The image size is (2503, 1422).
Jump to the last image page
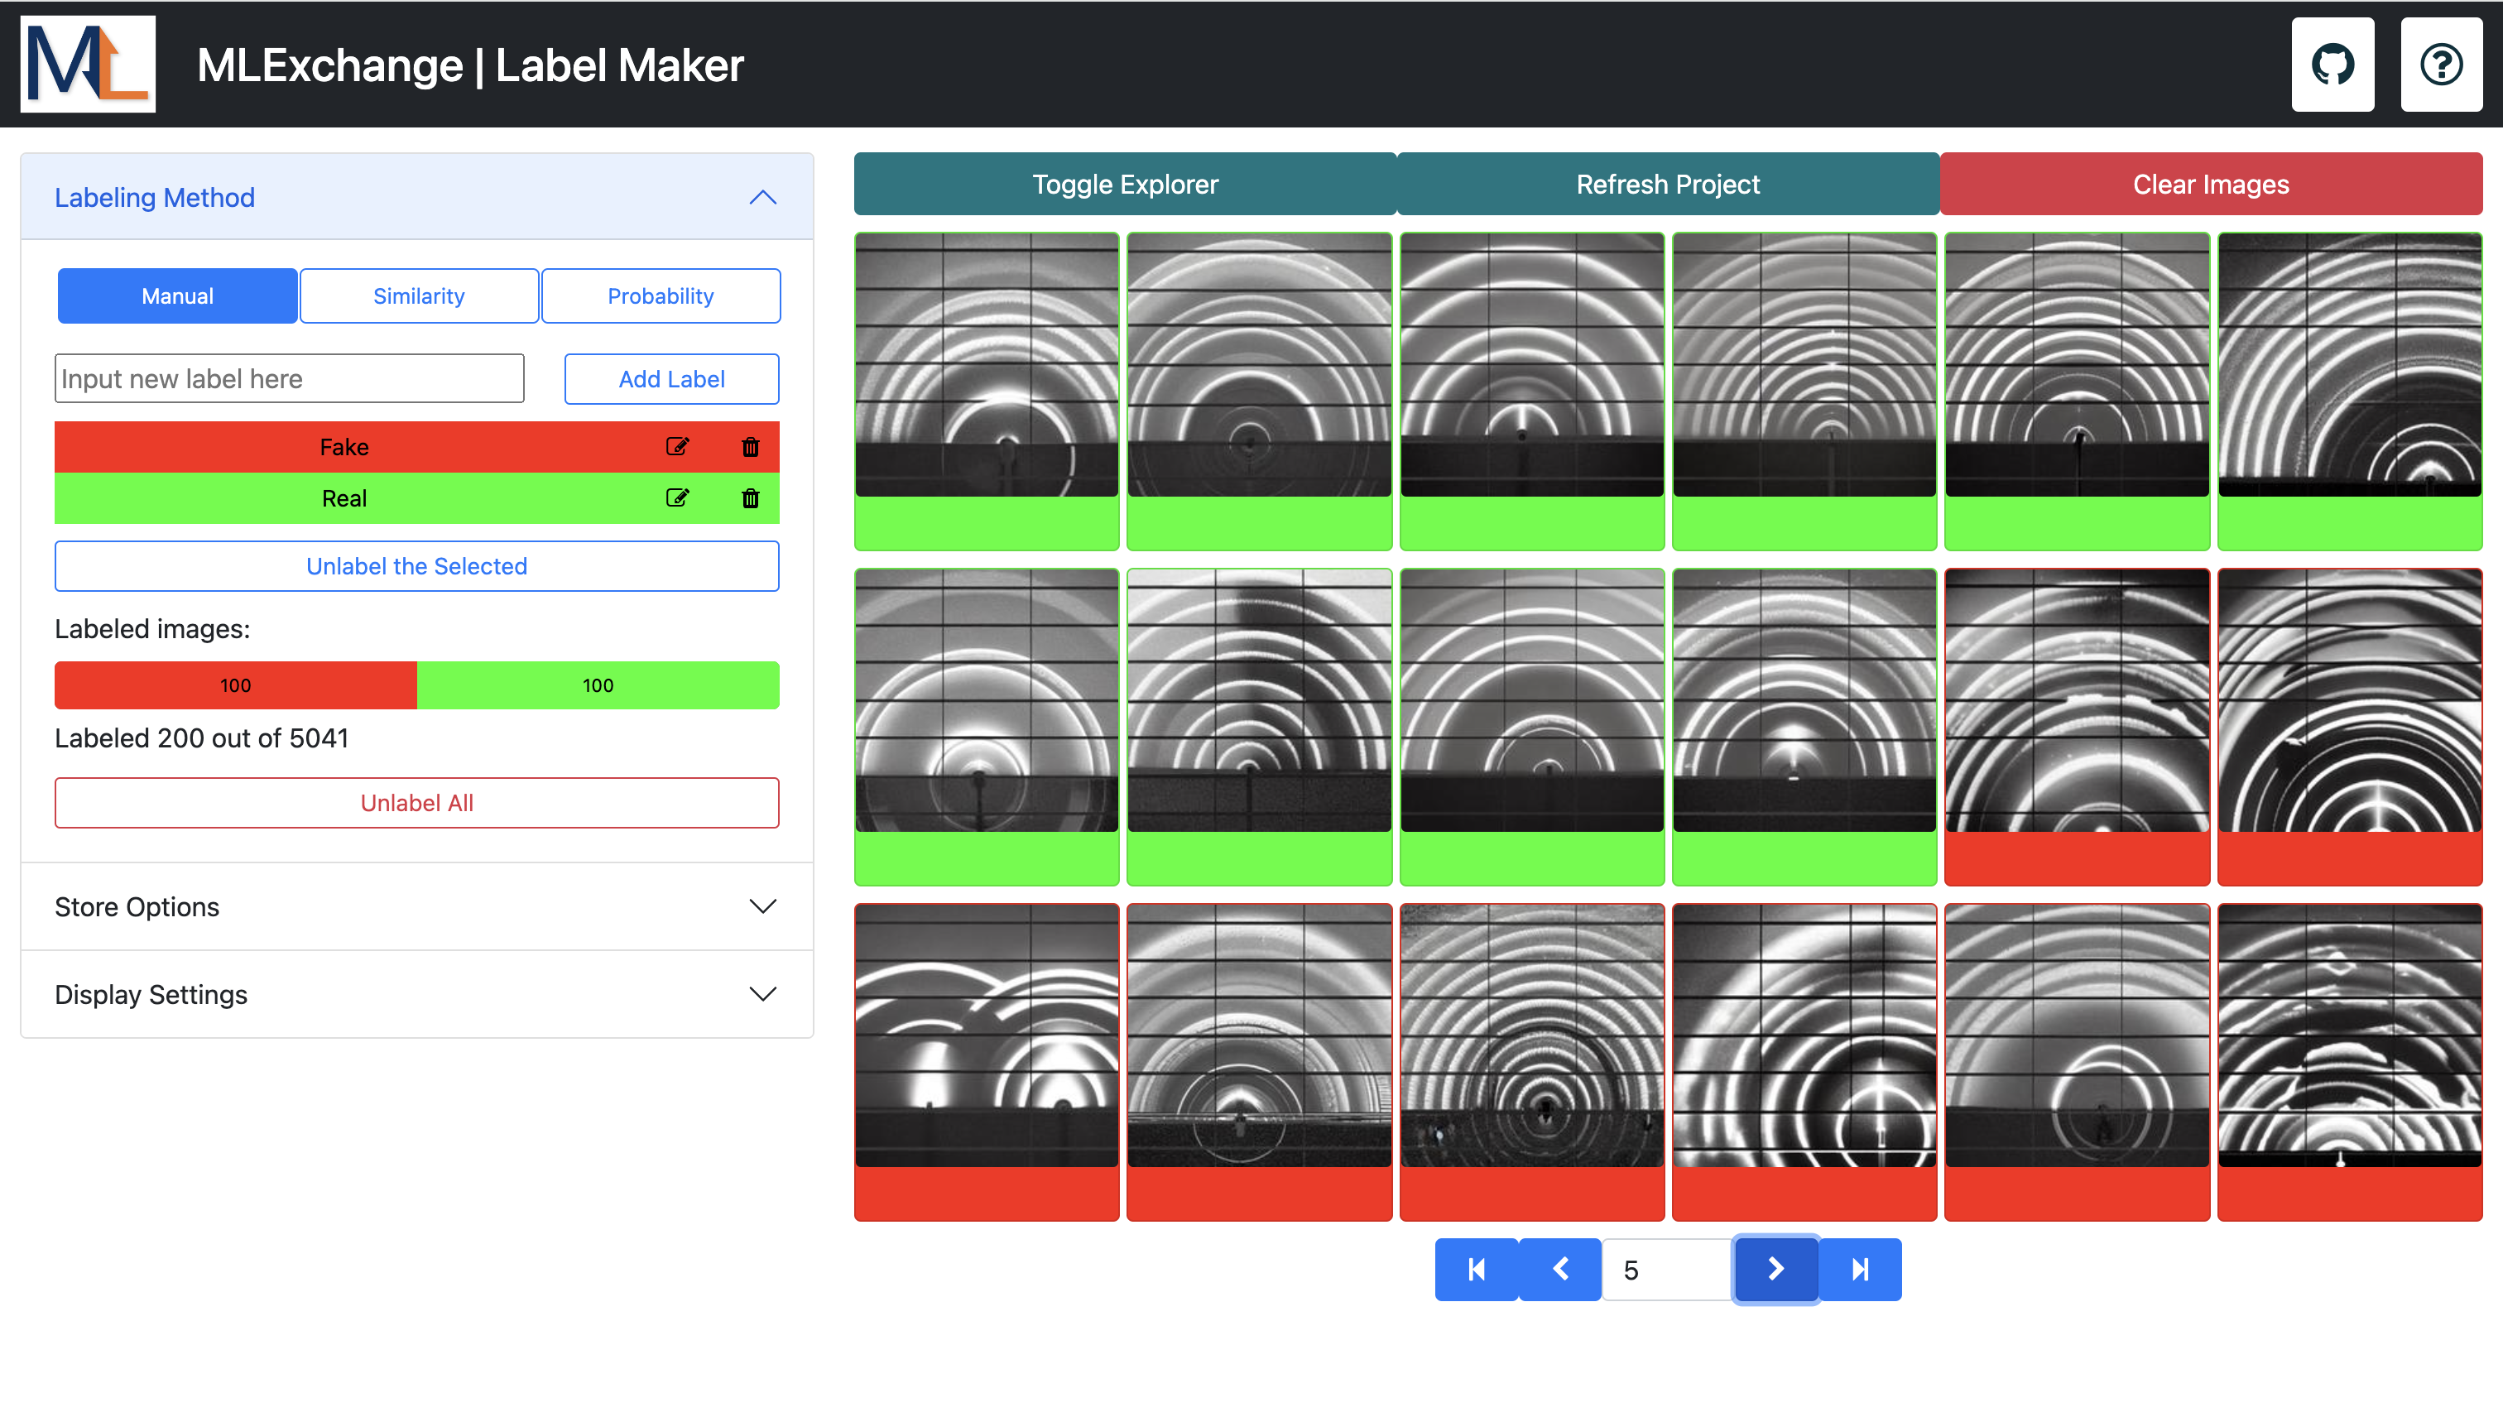1859,1269
